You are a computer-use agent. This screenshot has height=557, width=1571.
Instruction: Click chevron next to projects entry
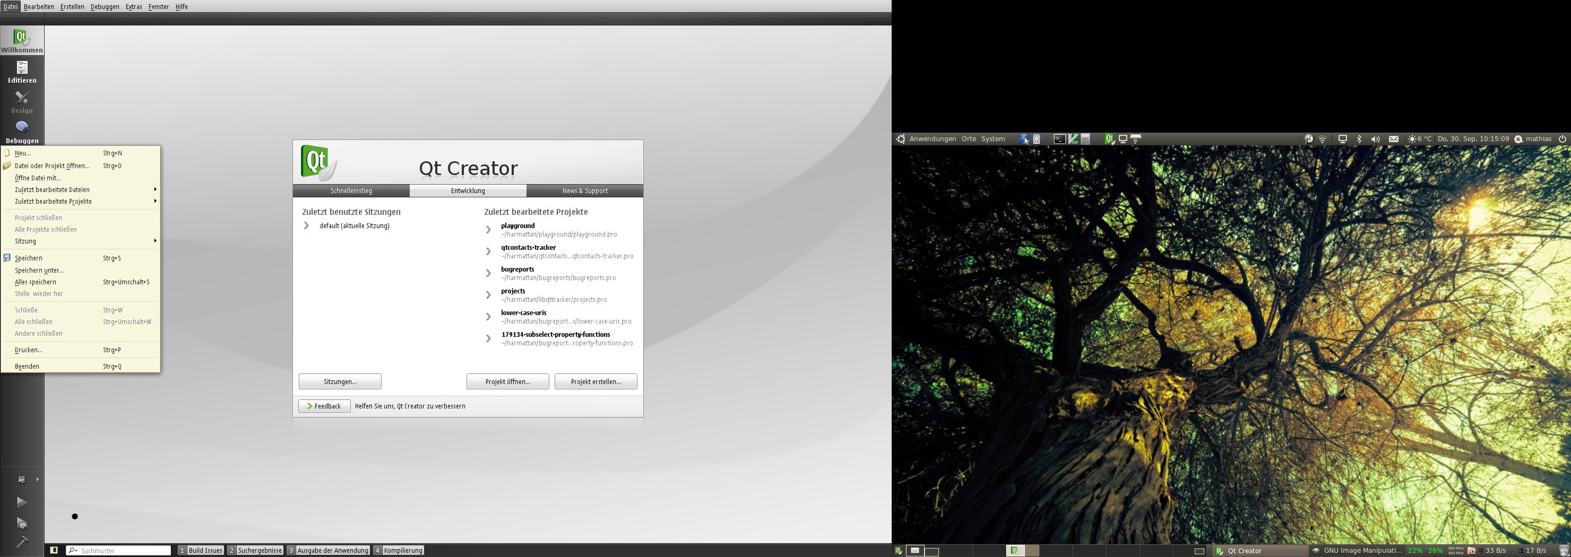488,295
